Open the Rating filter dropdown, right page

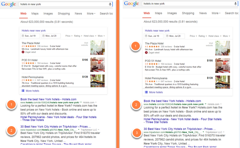coord(203,36)
